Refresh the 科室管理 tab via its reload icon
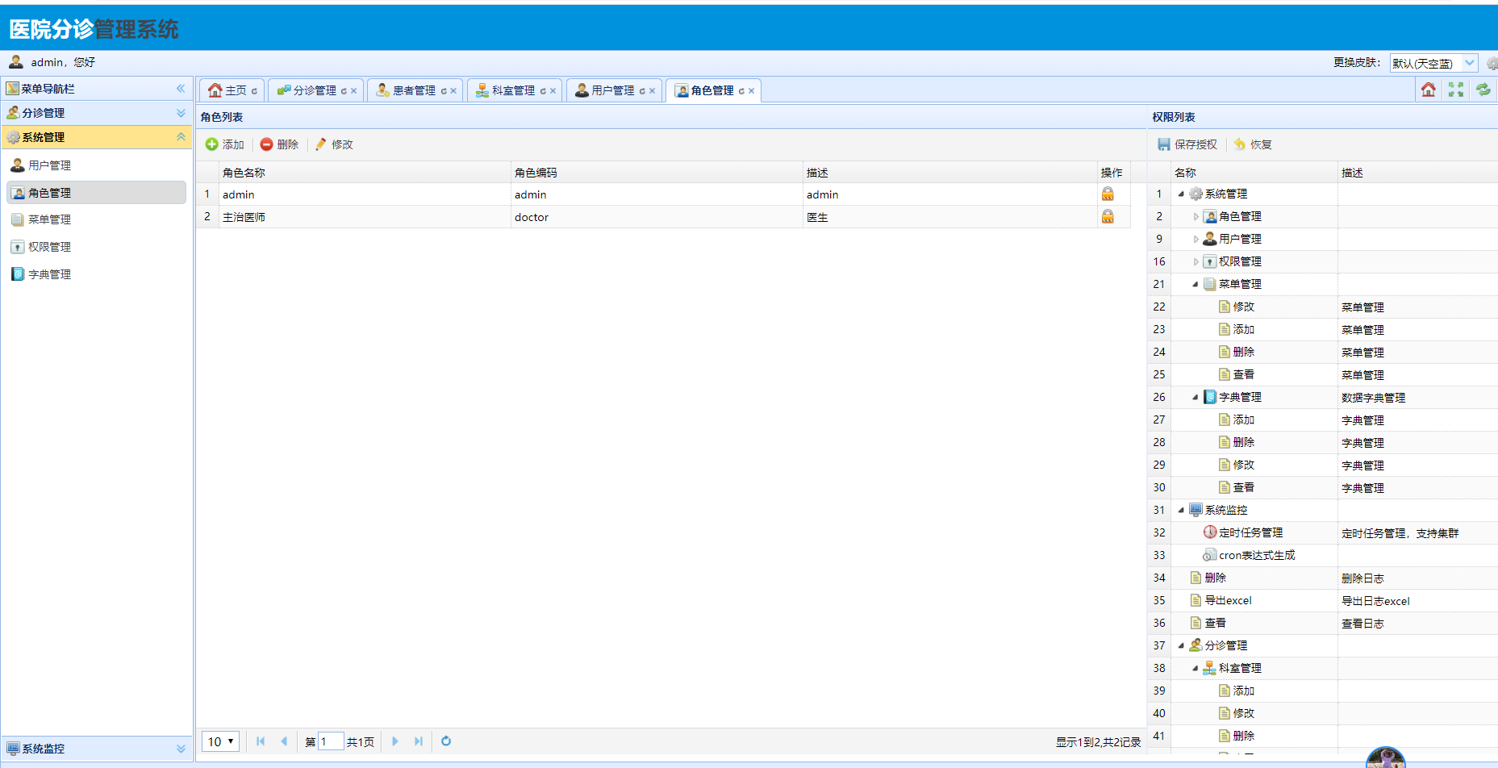This screenshot has width=1498, height=768. coord(543,91)
